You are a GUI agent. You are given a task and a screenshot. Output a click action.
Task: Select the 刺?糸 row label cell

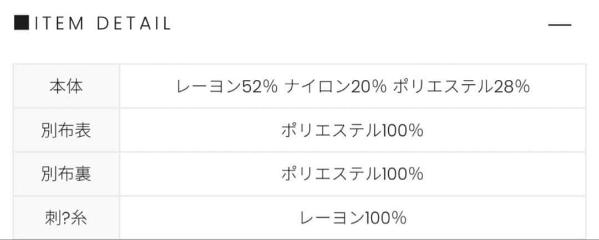[x=66, y=217]
